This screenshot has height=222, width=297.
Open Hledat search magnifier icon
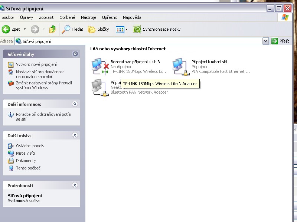pyautogui.click(x=66, y=29)
